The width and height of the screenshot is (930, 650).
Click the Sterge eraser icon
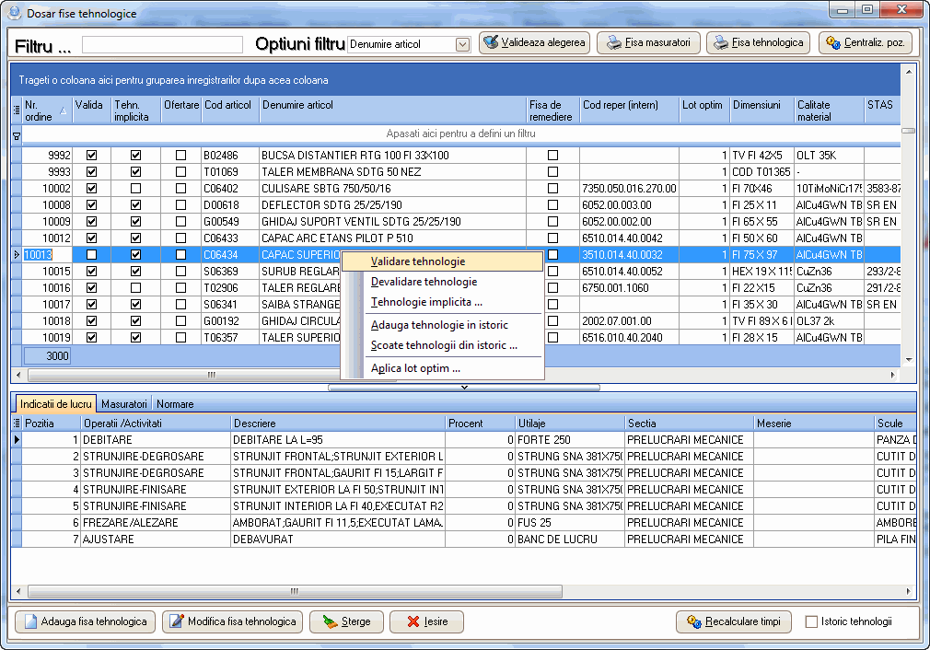tap(329, 622)
